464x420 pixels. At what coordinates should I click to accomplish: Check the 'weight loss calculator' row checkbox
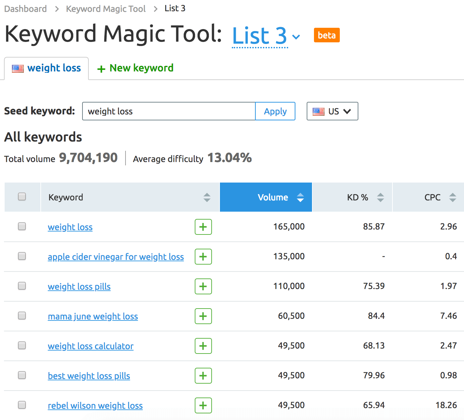22,345
